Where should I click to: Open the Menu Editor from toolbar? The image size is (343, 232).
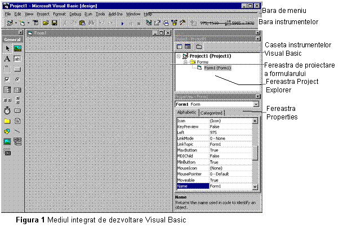point(35,23)
